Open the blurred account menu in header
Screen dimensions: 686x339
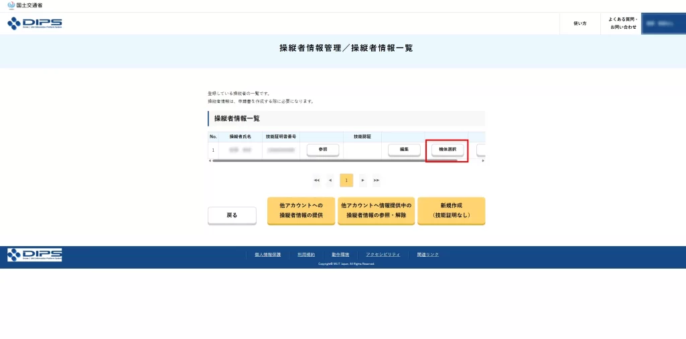coord(663,23)
